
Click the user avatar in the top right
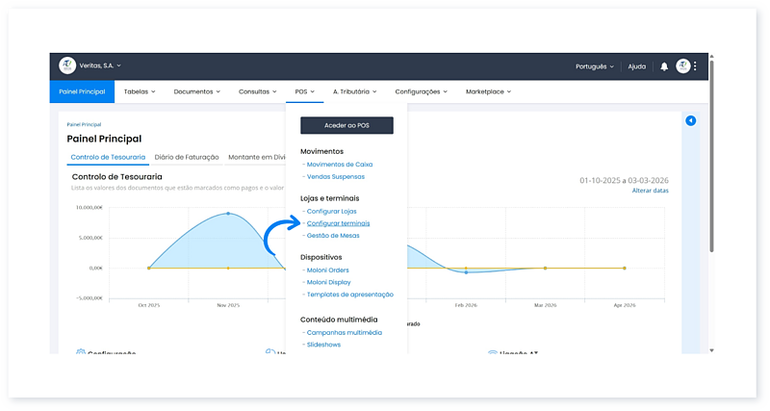click(682, 66)
